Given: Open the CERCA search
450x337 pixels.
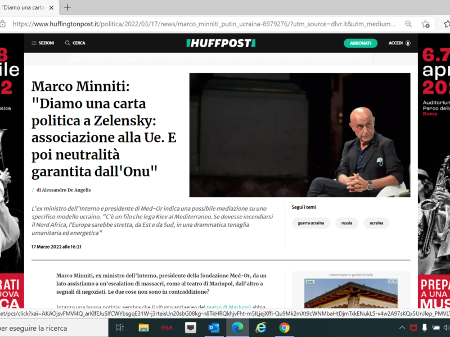Looking at the screenshot, I should point(75,43).
